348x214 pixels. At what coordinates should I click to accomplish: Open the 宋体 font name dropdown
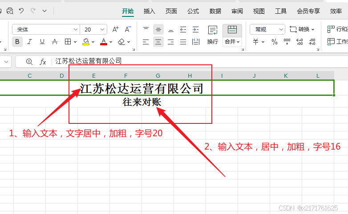click(x=76, y=29)
